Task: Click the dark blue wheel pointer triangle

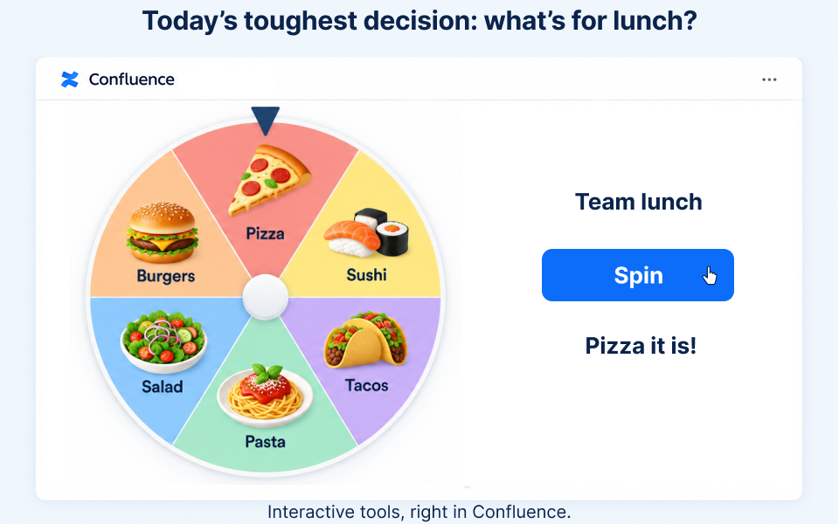Action: [266, 121]
